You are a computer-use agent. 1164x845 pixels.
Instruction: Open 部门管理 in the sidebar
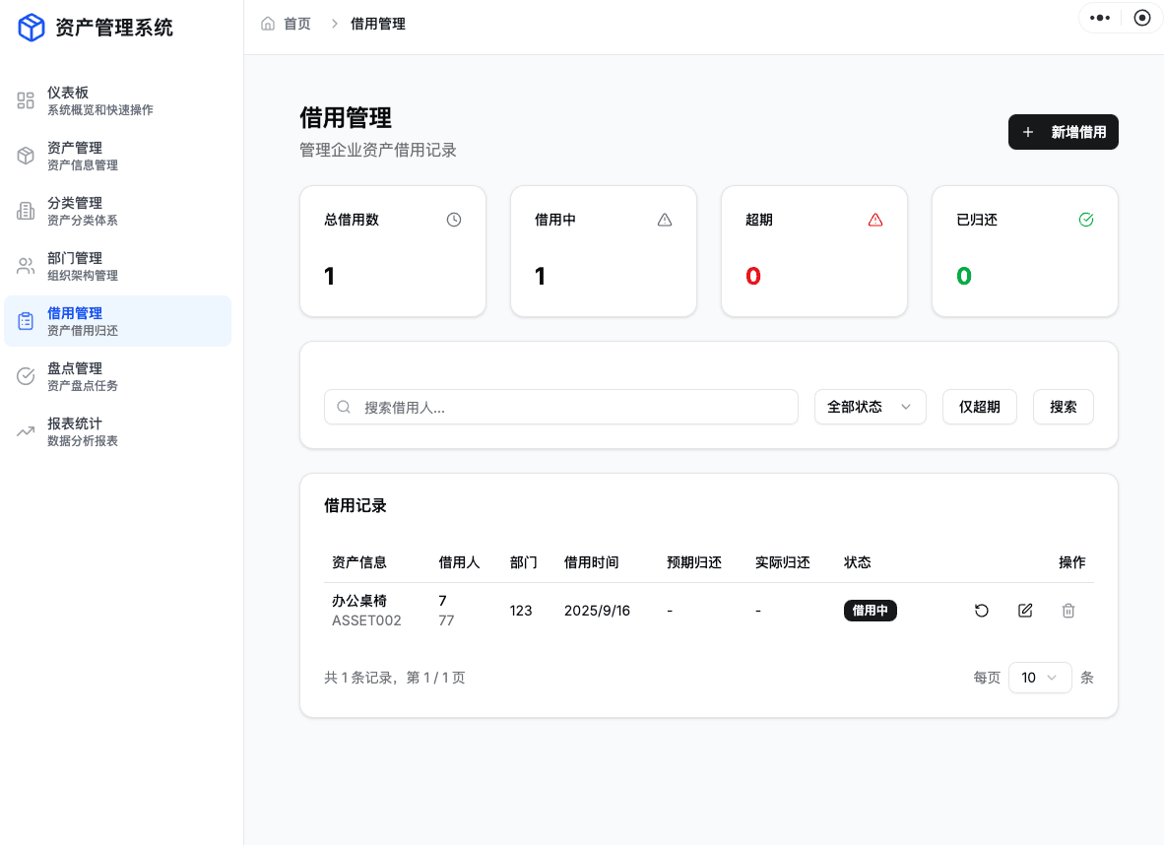[117, 266]
